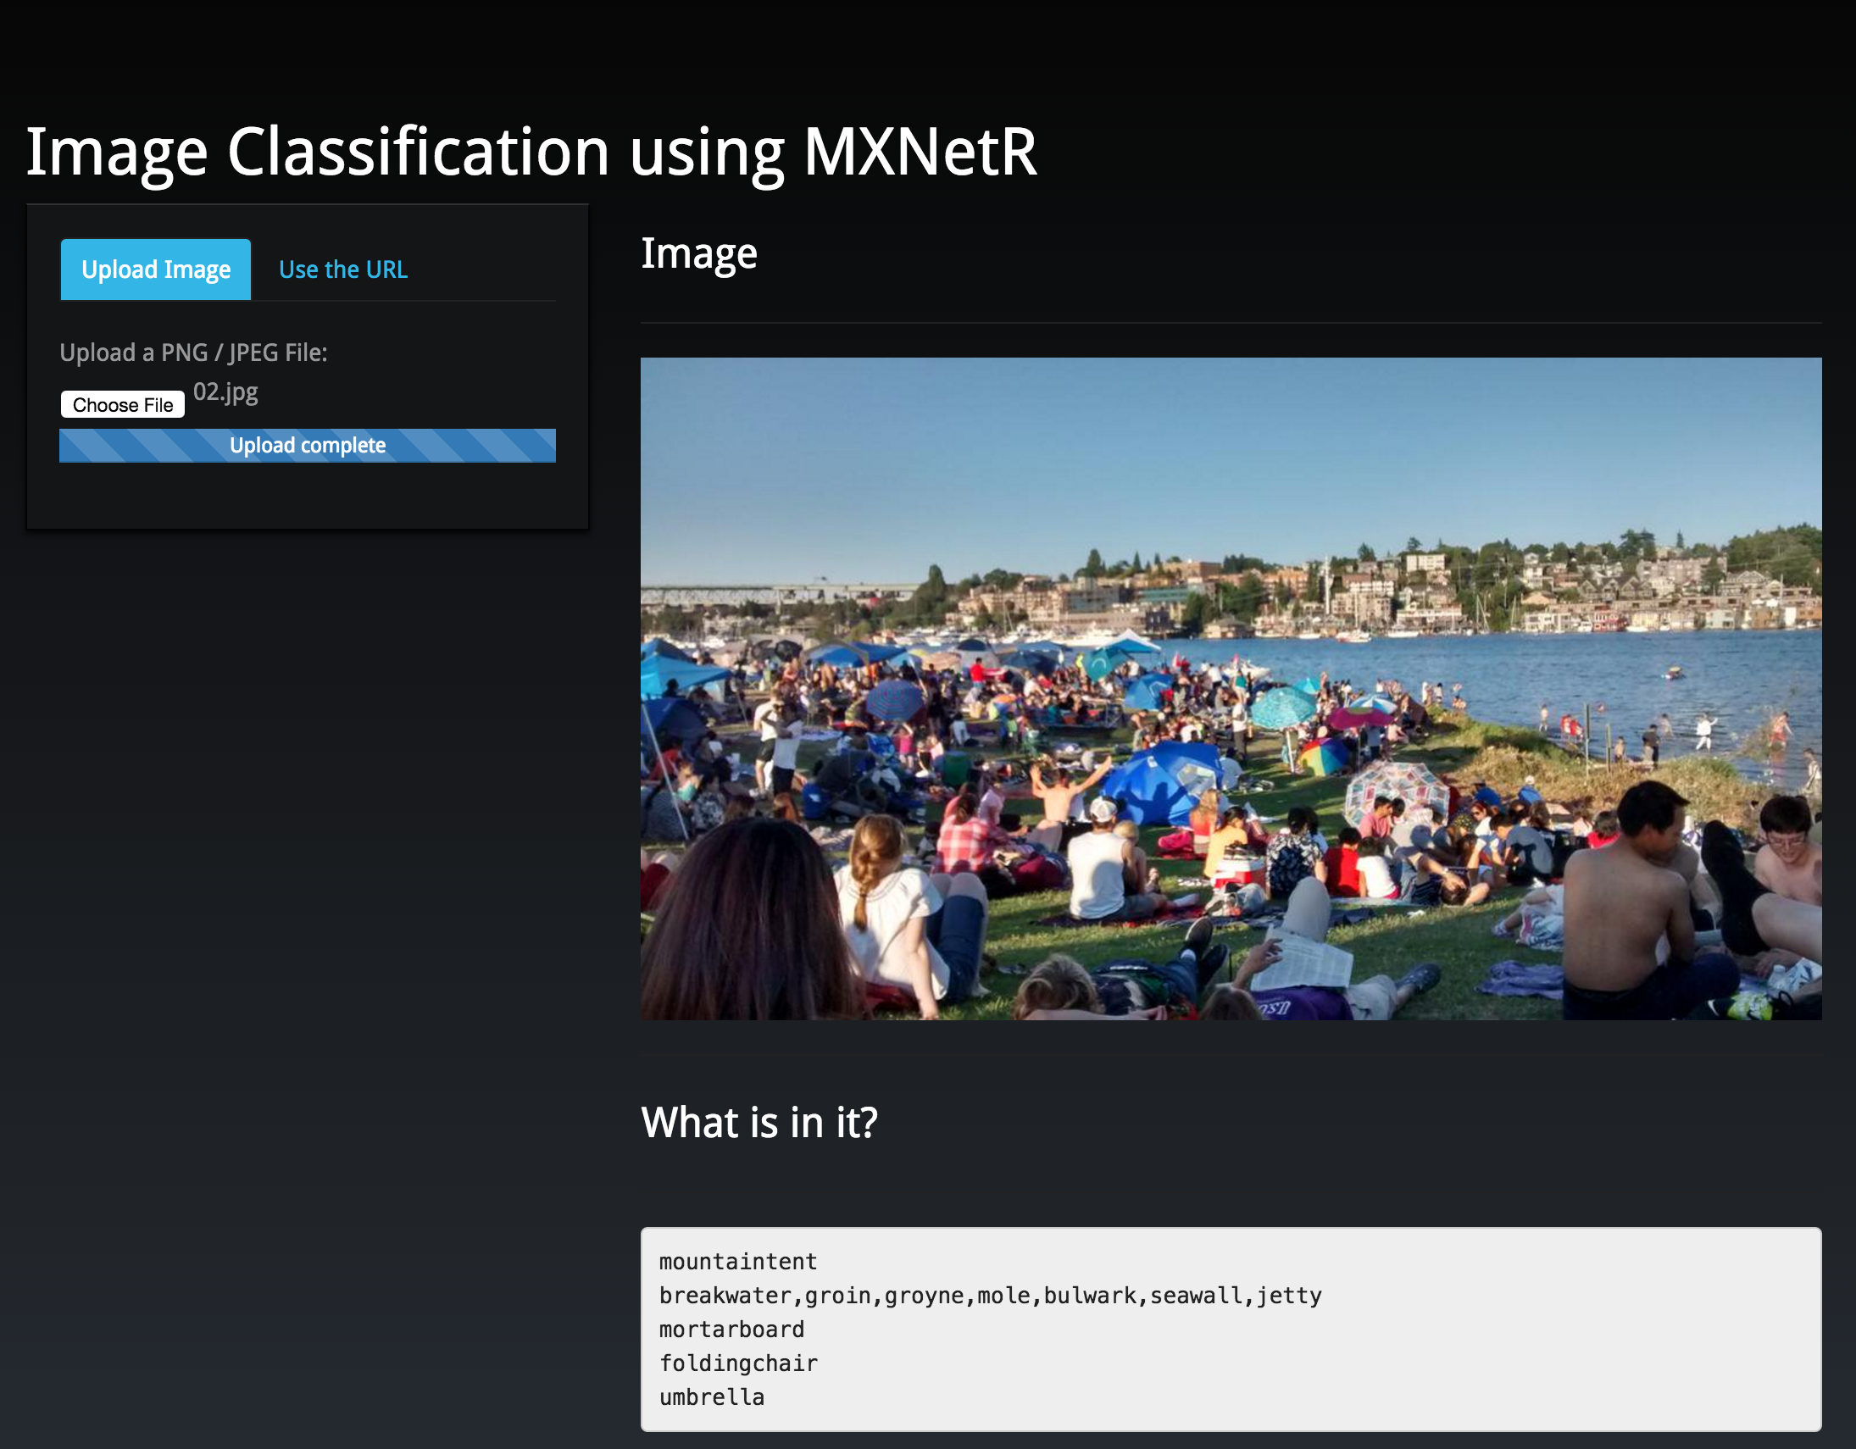Image resolution: width=1856 pixels, height=1449 pixels.
Task: Click the Upload complete progress bar
Action: click(x=307, y=446)
